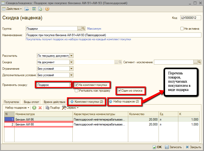
Task: Open the Виды оплат tab
Action: pos(31,102)
